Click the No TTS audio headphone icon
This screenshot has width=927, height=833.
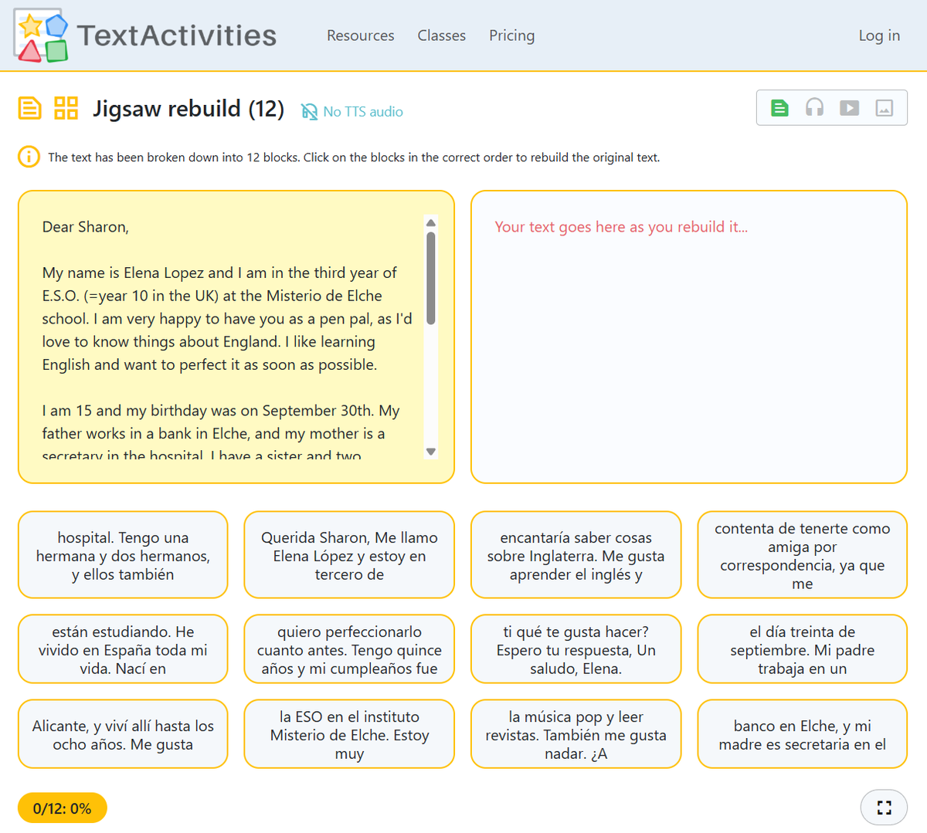[x=309, y=112]
